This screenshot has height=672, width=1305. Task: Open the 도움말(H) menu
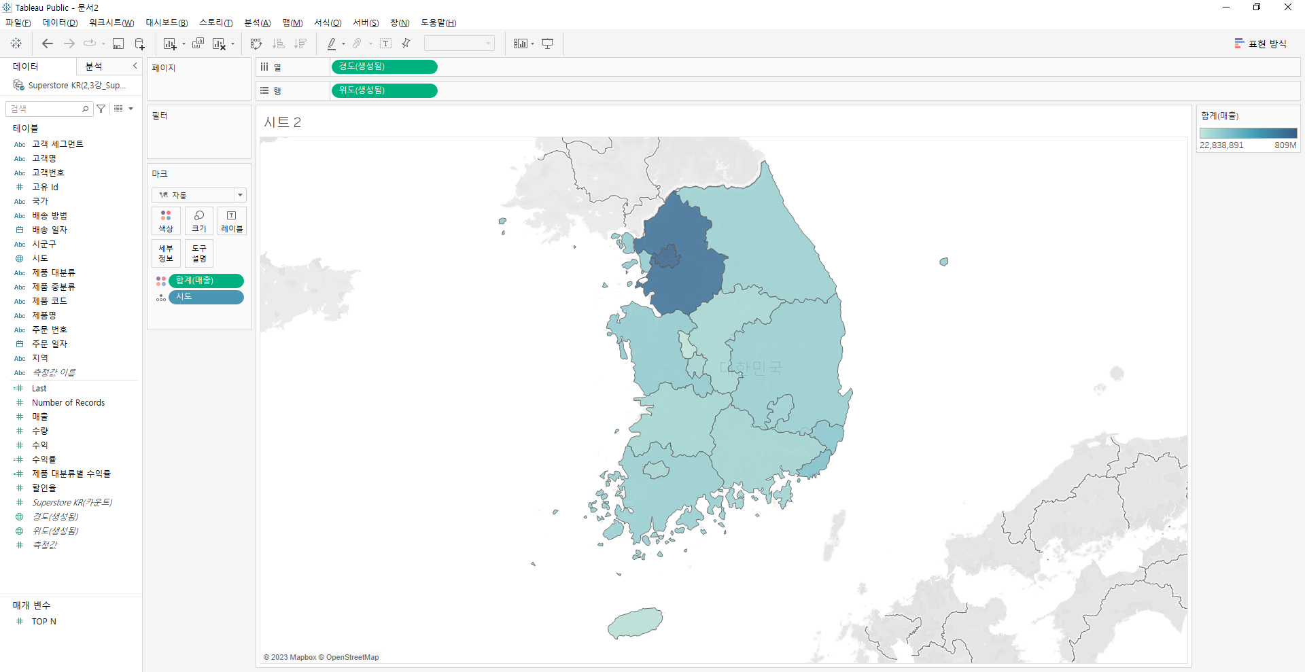(438, 22)
